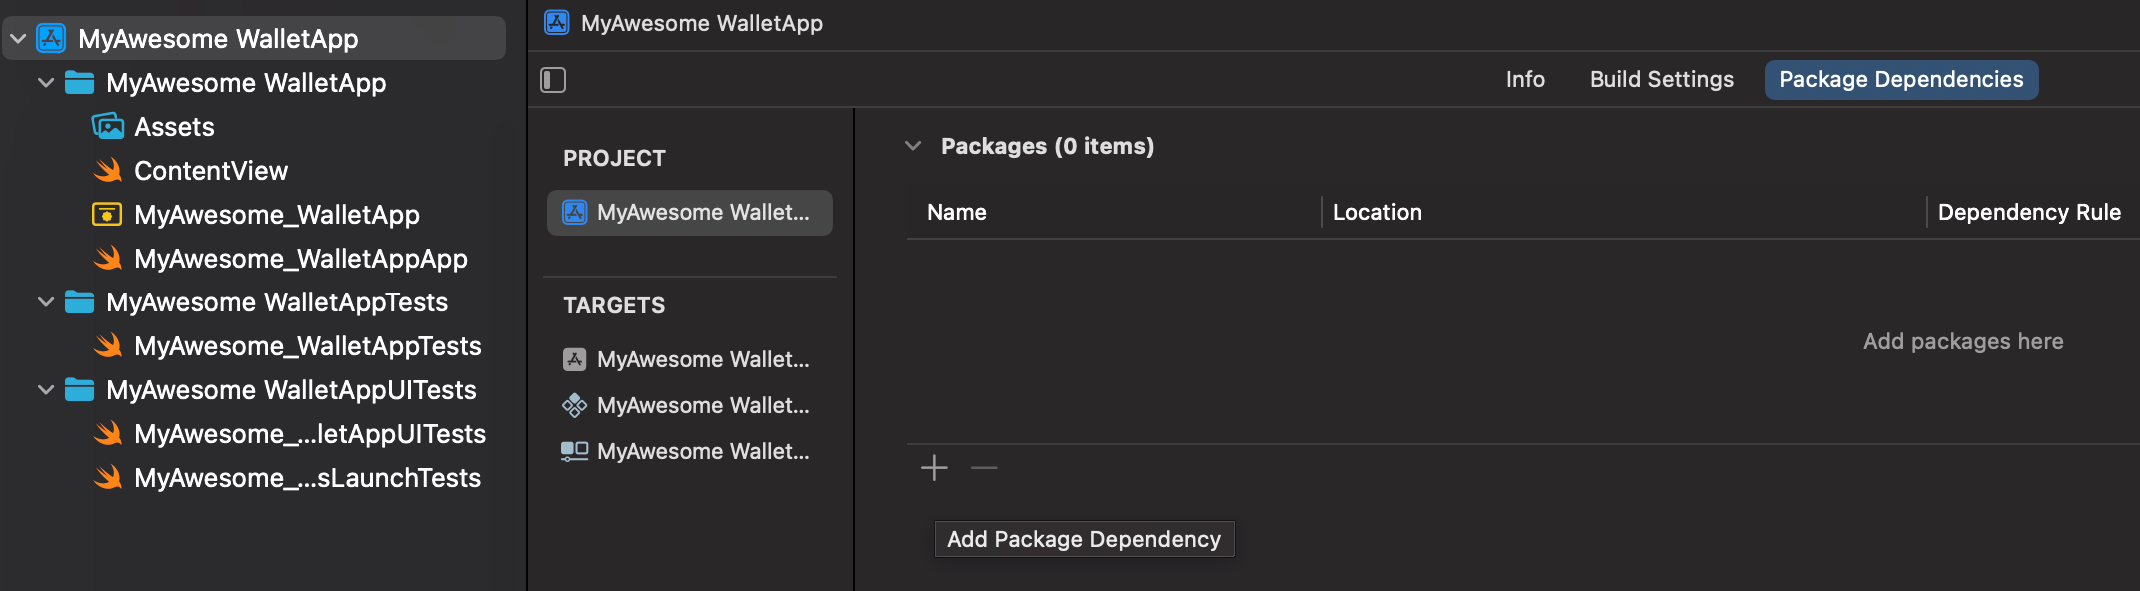This screenshot has height=591, width=2140.
Task: Click Swift icon of MyAwesome_...sLaunchTests file
Action: click(x=107, y=478)
